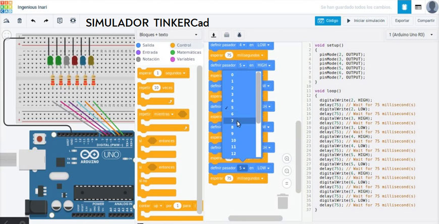Zoom out of the blocks workspace
The height and width of the screenshot is (224, 439).
[x=287, y=171]
